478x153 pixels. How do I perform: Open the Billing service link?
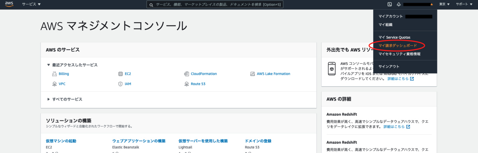(x=64, y=74)
